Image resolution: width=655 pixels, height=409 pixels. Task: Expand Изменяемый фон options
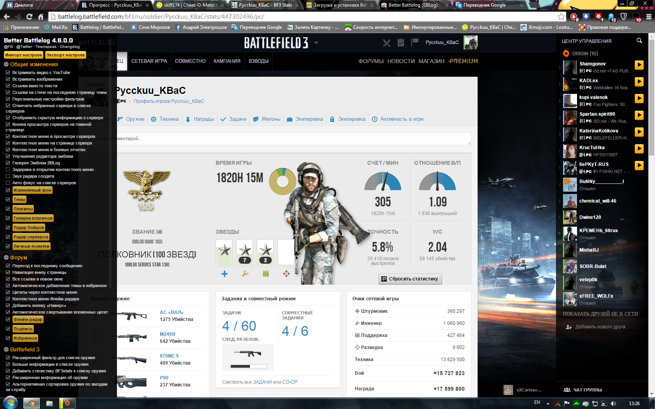(32, 190)
